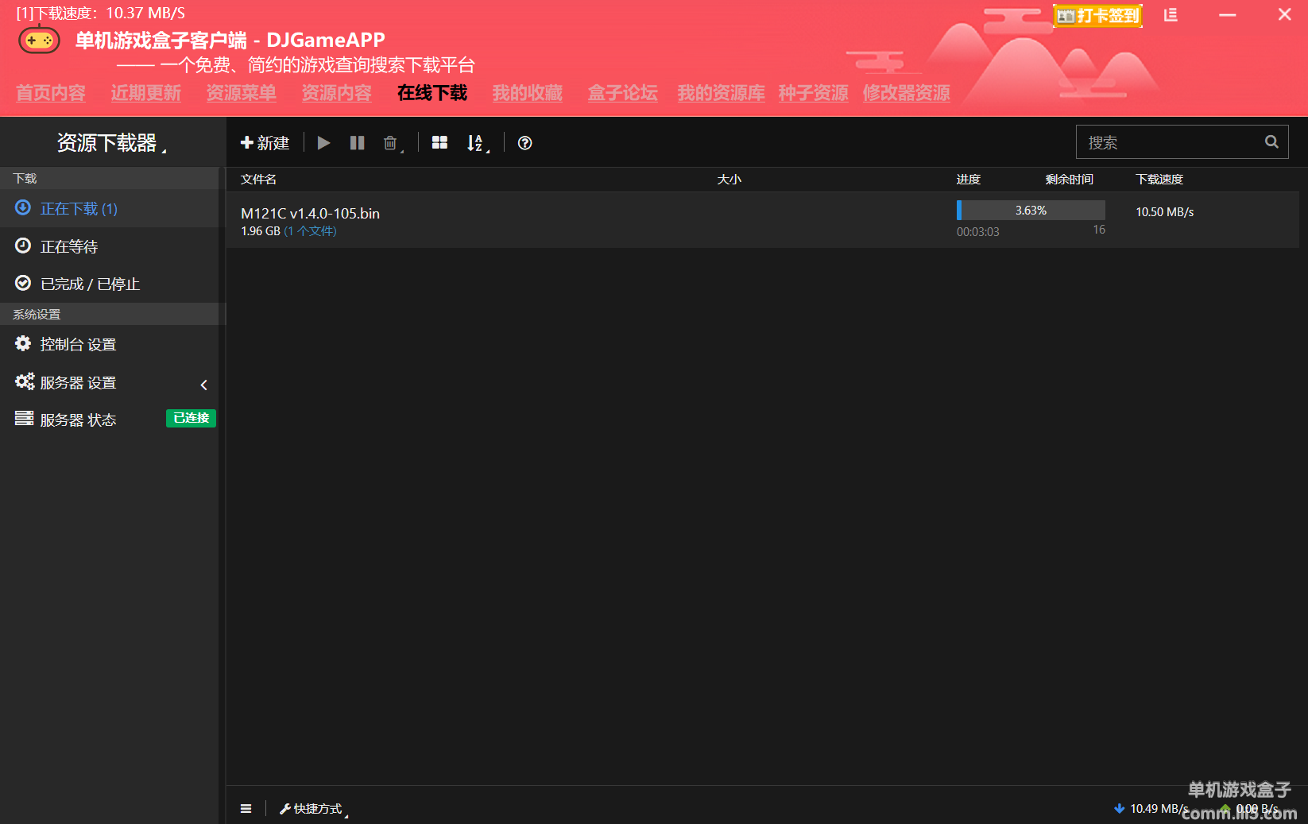Open the list menu icon beside 打卡签到
Viewport: 1308px width, 824px height.
click(1171, 15)
